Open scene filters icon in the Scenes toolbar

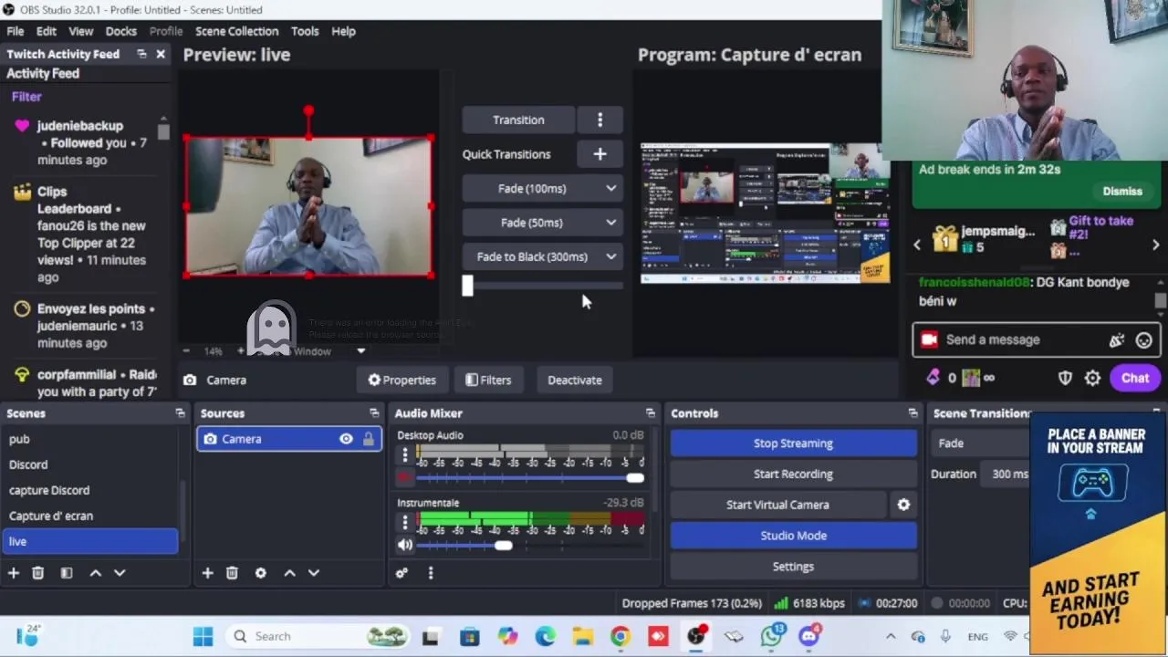click(67, 573)
